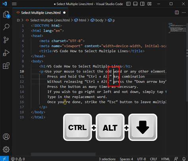Toggle the primary side bar layout button
This screenshot has height=161, width=188.
point(128,4)
